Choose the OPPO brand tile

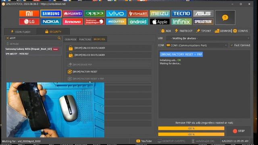pyautogui.click(x=94, y=13)
